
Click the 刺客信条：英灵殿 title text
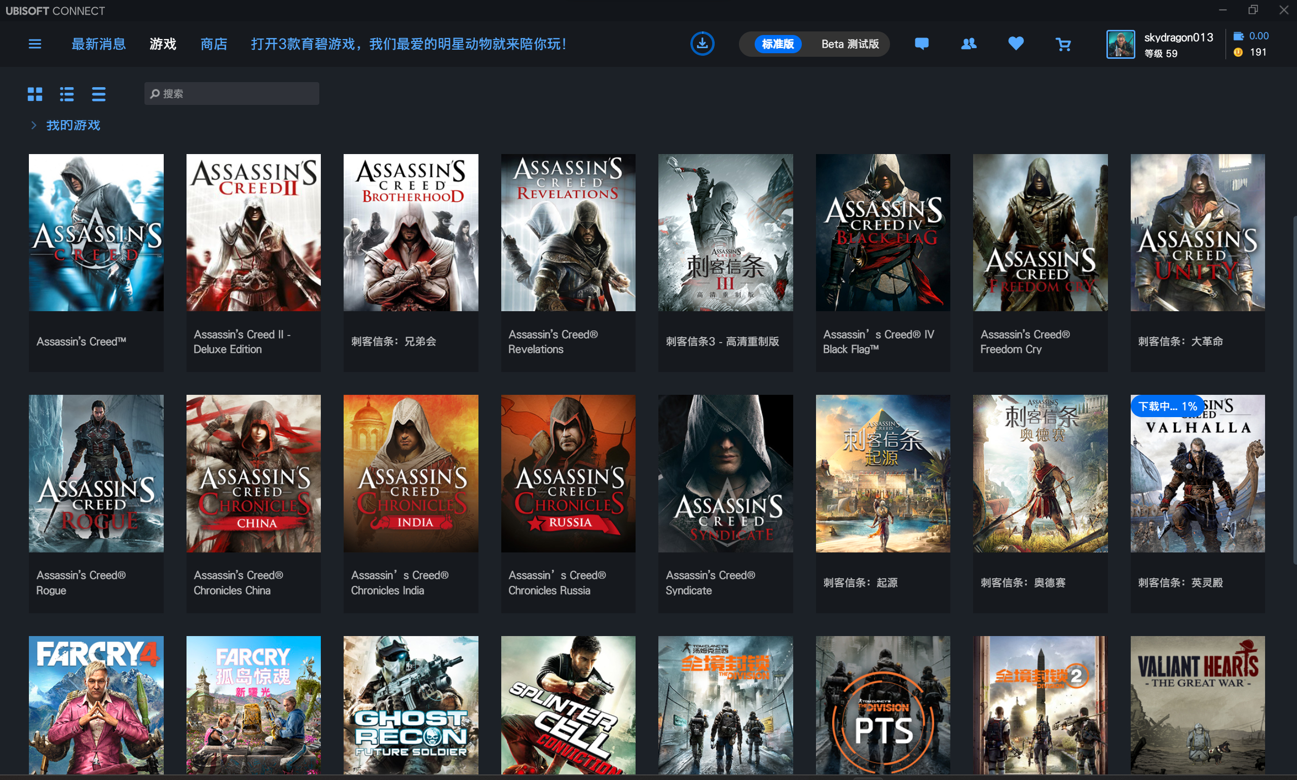point(1180,582)
